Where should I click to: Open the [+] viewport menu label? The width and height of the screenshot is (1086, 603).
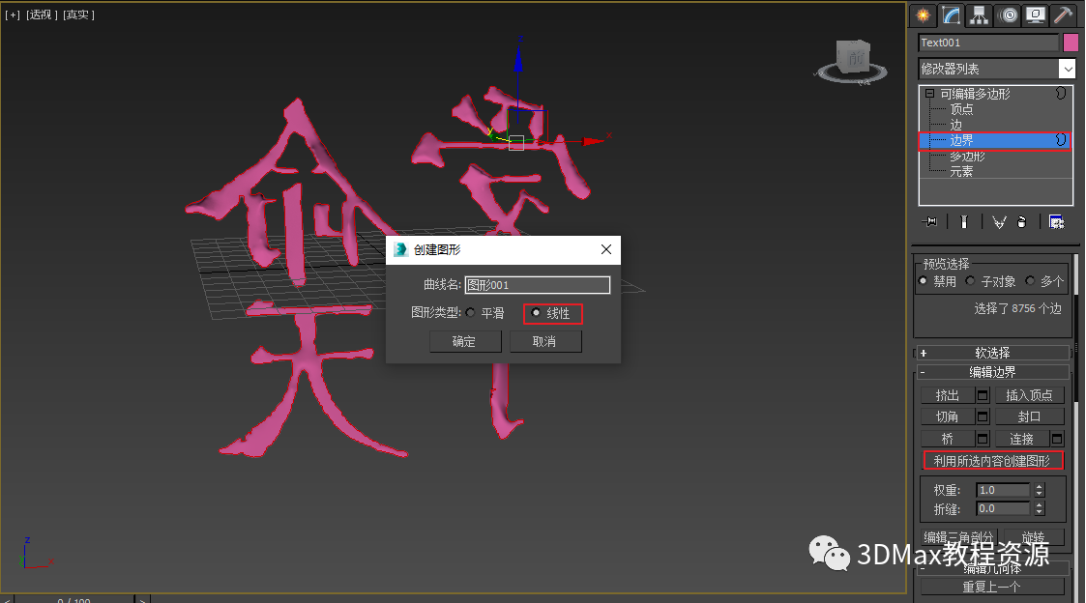(x=13, y=14)
